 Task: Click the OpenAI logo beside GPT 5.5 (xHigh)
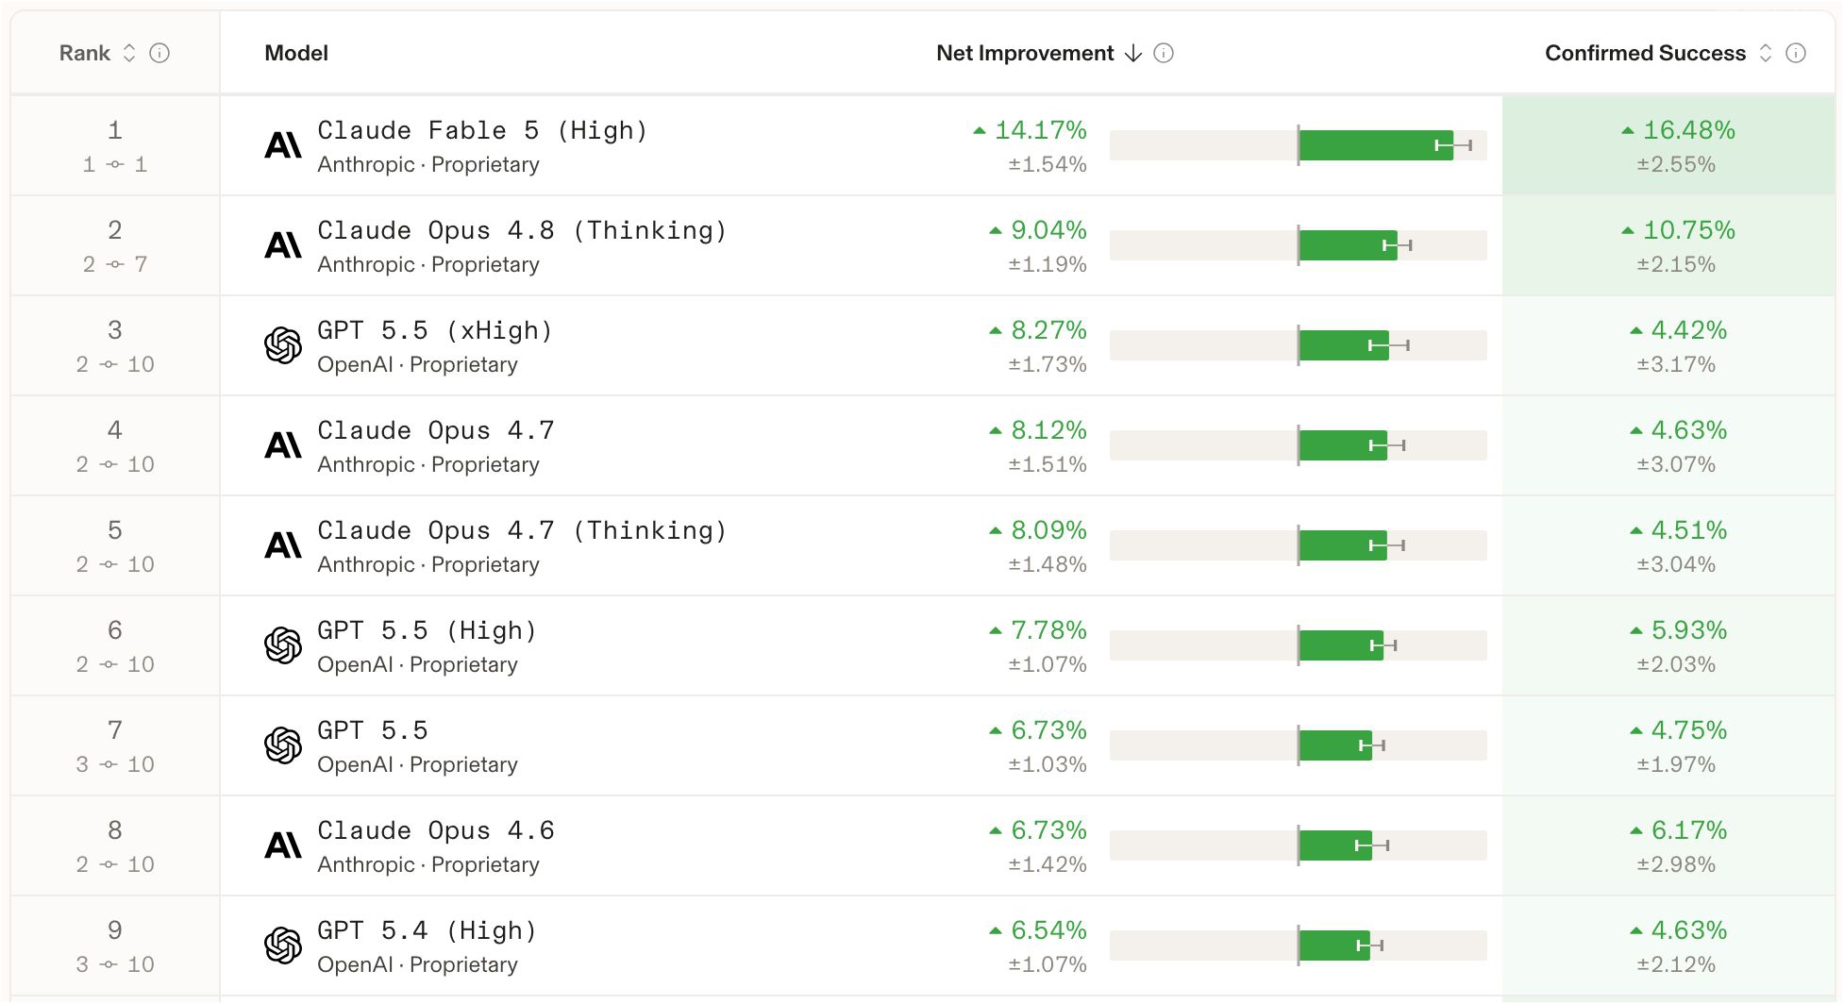coord(283,345)
